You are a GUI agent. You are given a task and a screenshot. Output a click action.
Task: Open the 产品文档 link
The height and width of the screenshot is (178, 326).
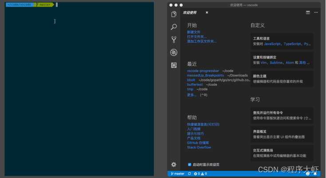193,138
